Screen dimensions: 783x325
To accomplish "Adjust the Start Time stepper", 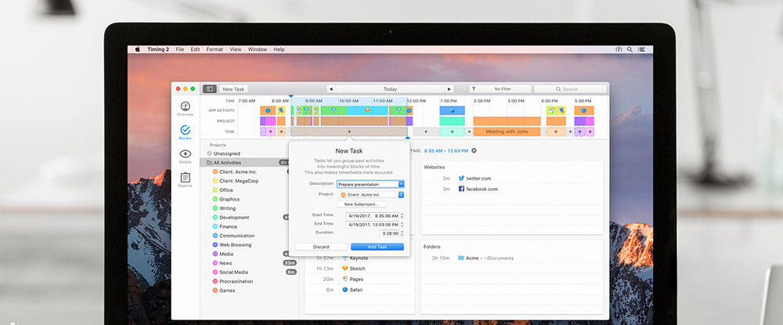I will (x=402, y=215).
